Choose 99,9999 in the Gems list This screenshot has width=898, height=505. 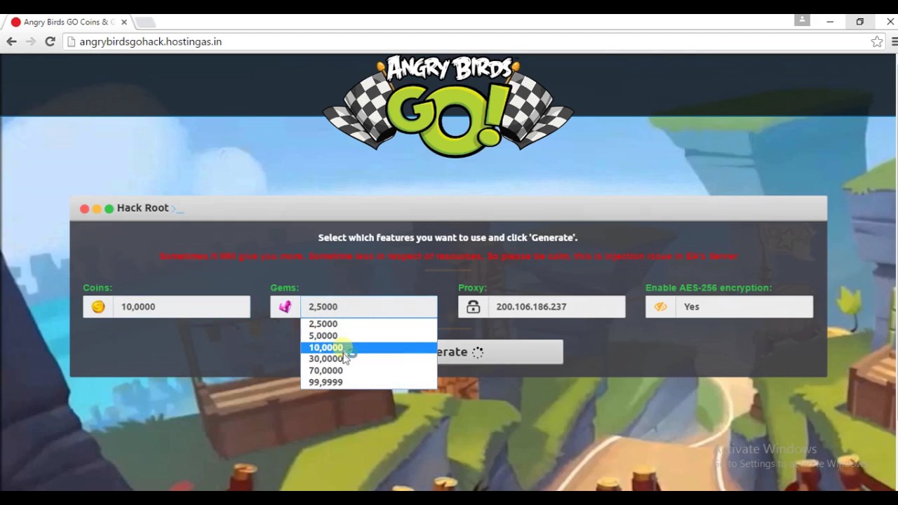(x=369, y=382)
